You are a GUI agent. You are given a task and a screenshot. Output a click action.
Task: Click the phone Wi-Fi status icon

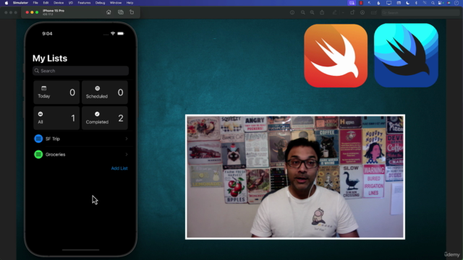(113, 34)
